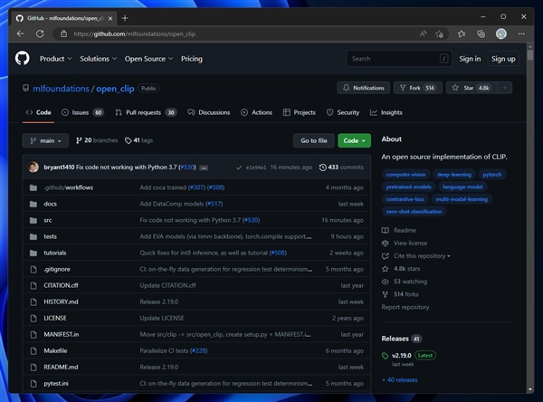Open the browser favorites list icon
Image resolution: width=543 pixels, height=402 pixels.
[462, 33]
